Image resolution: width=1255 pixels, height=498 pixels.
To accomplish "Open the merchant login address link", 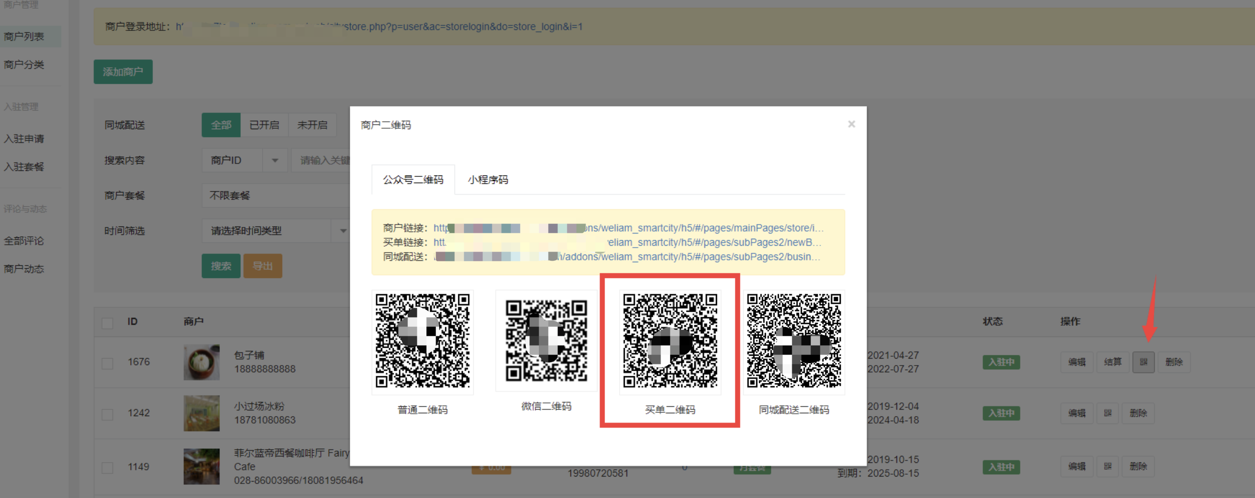I will point(379,26).
